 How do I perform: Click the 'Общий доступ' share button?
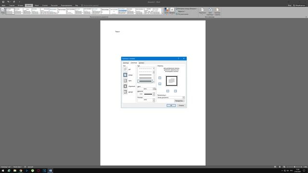[x=299, y=5]
